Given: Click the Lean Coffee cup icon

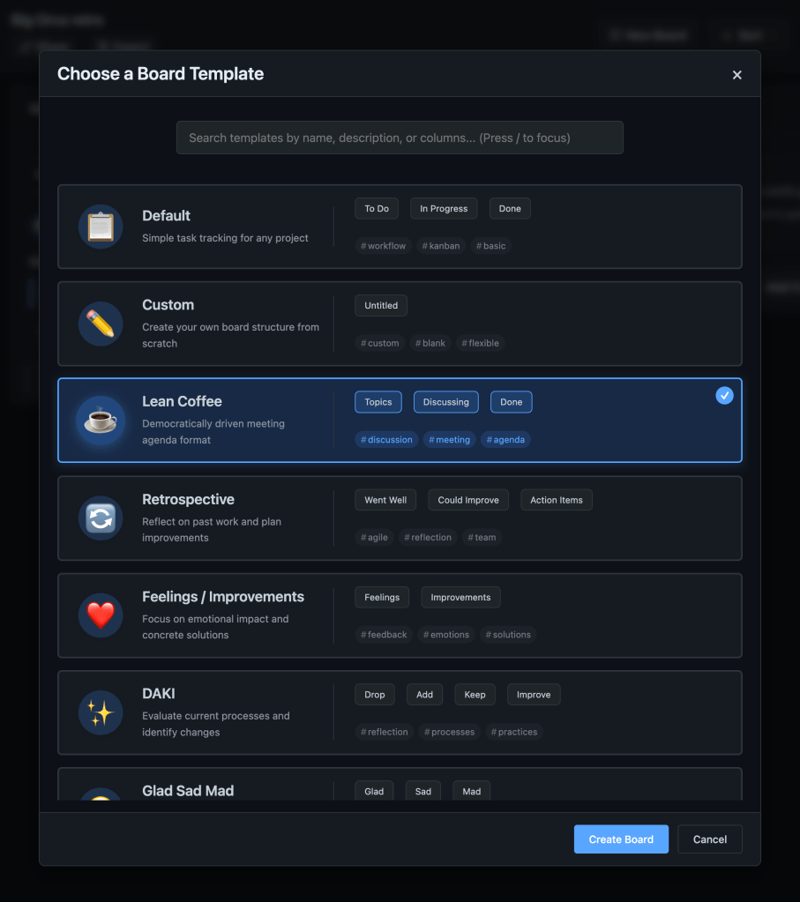Looking at the screenshot, I should pyautogui.click(x=101, y=421).
